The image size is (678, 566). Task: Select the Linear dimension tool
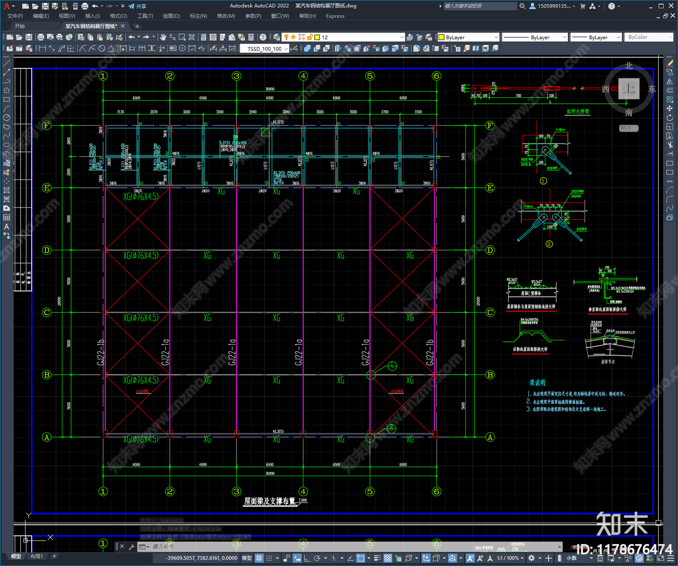42,48
